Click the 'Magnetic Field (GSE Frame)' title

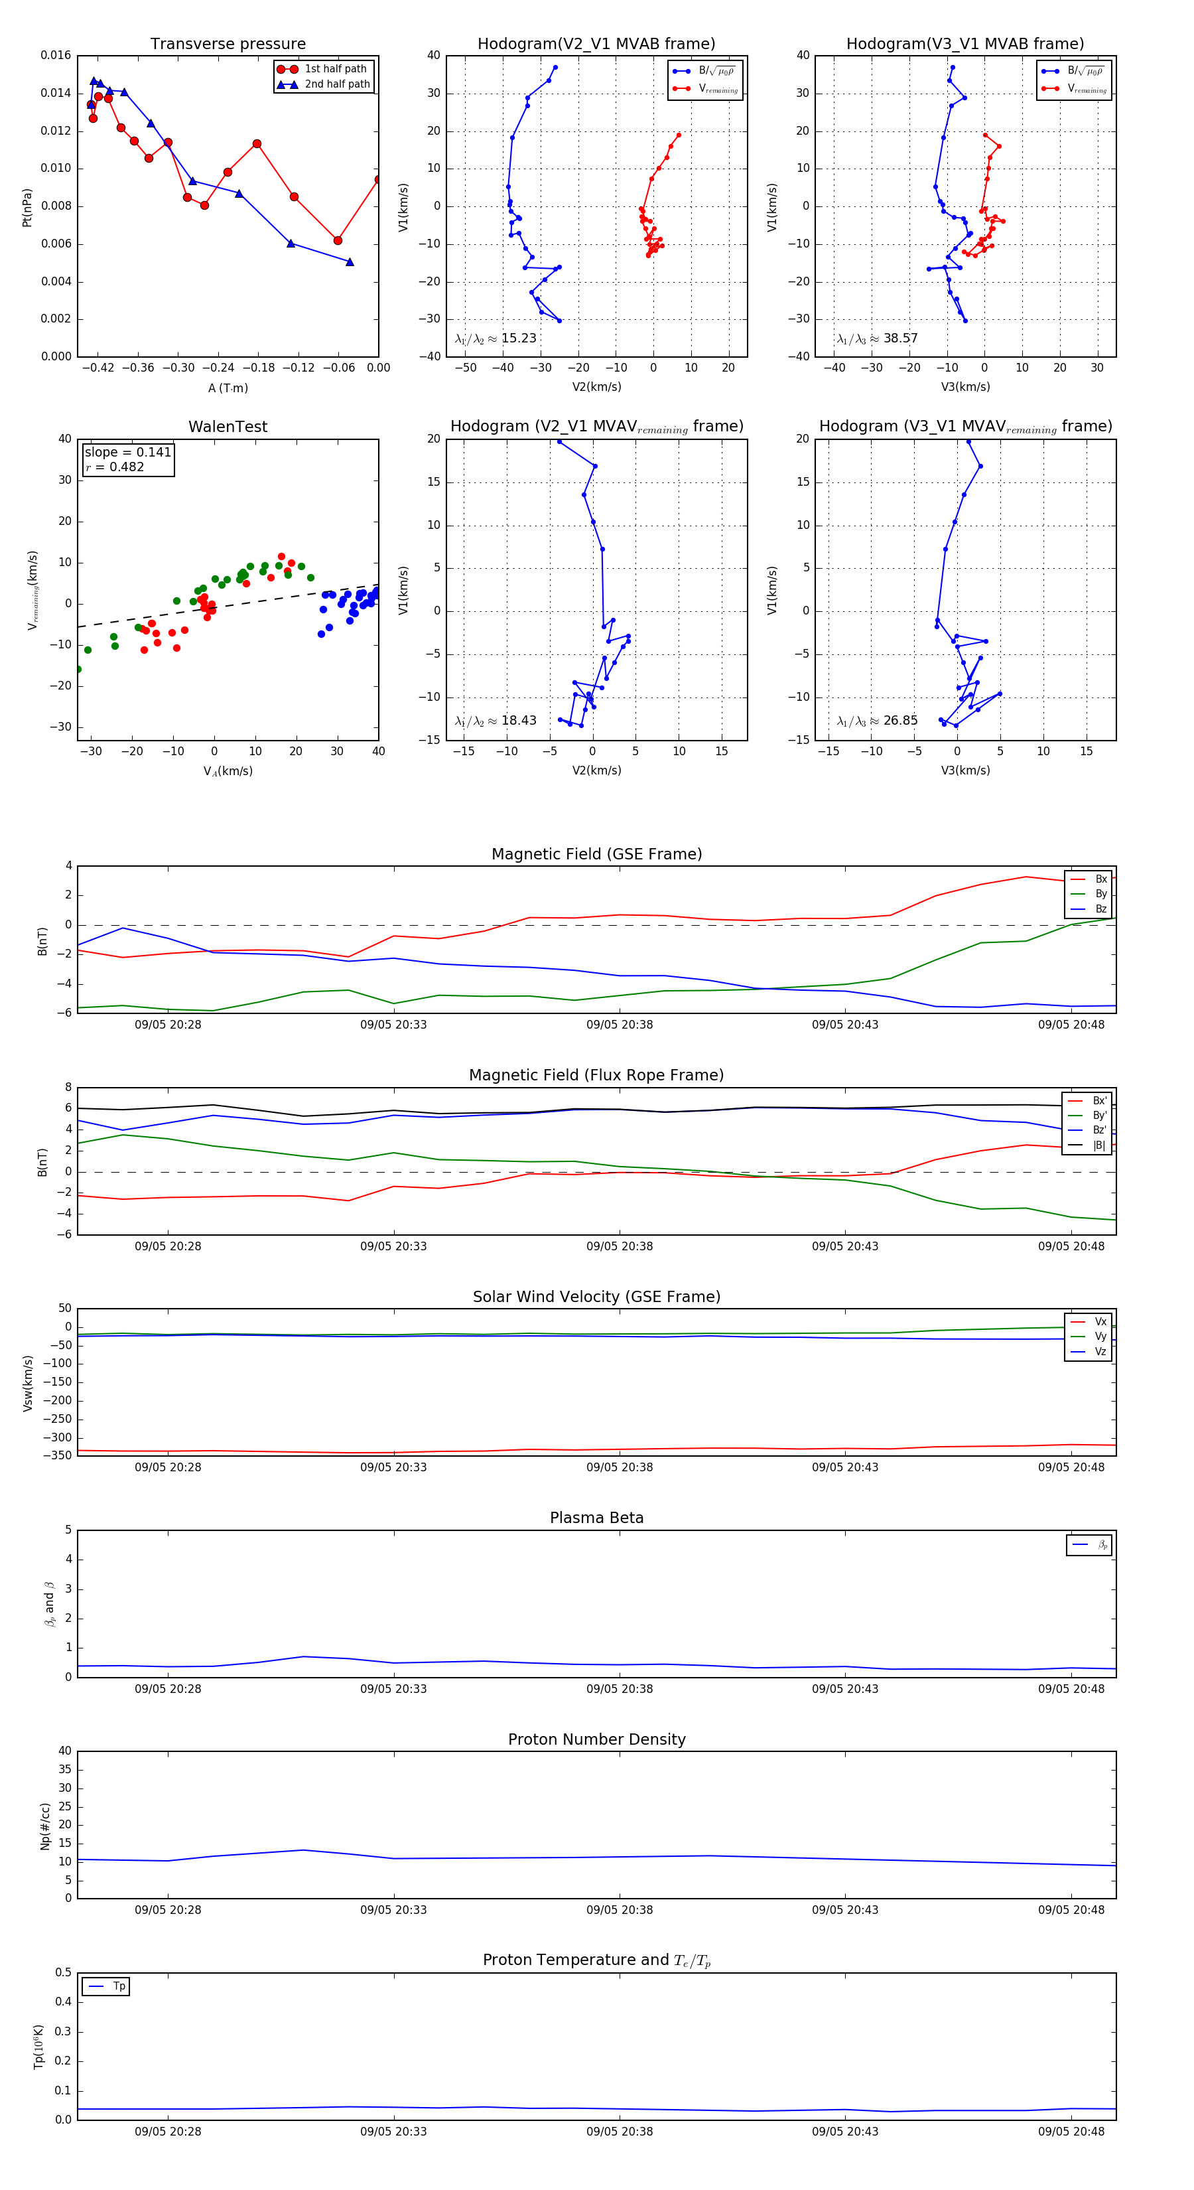pos(596,854)
